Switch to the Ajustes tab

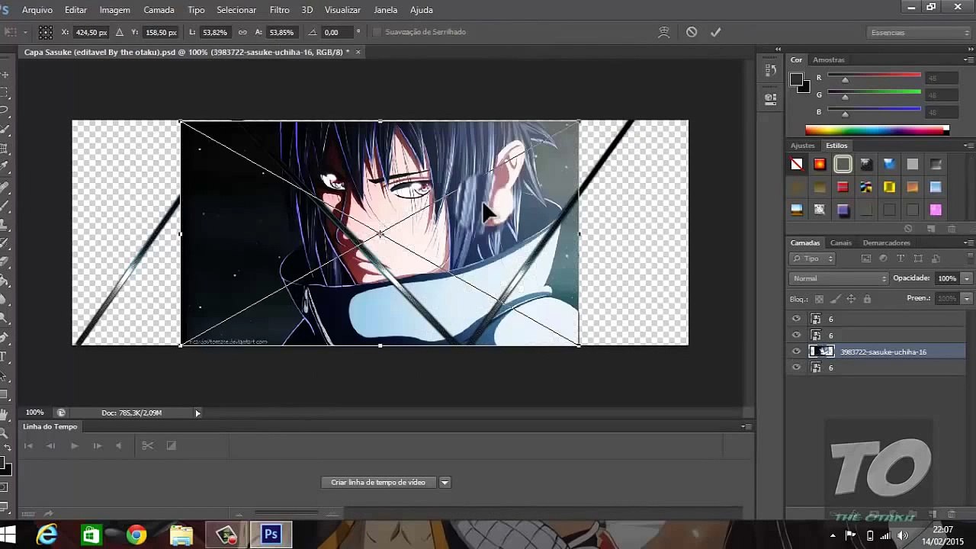coord(802,145)
